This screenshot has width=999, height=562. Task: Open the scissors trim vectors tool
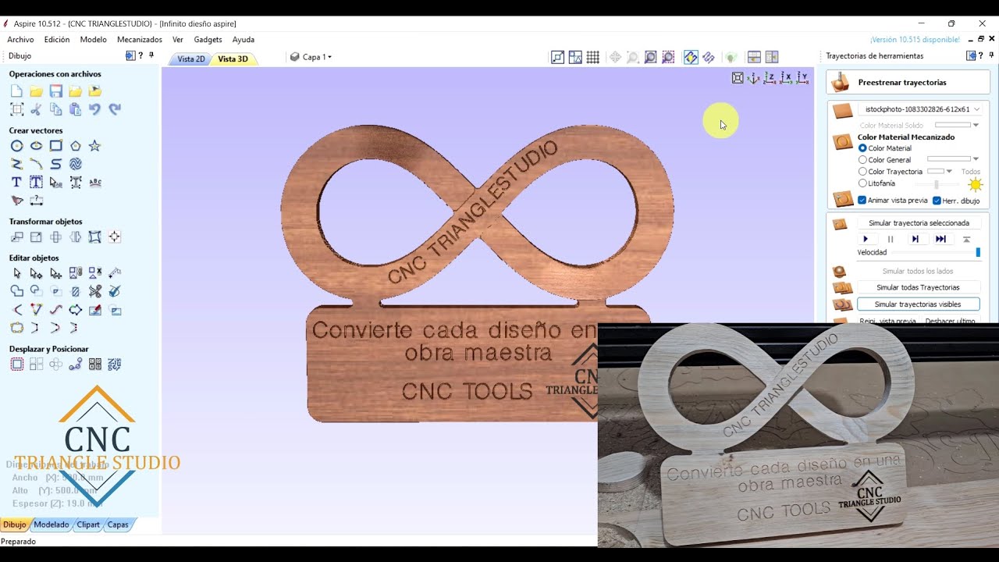click(x=95, y=291)
